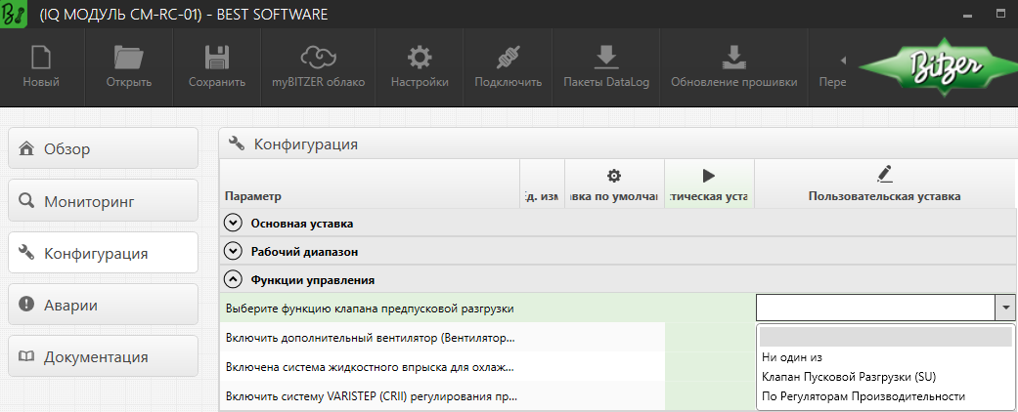
Task: Select the Конфигурация sidebar tab
Action: [104, 253]
